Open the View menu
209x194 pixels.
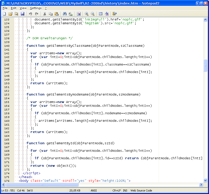(23, 8)
